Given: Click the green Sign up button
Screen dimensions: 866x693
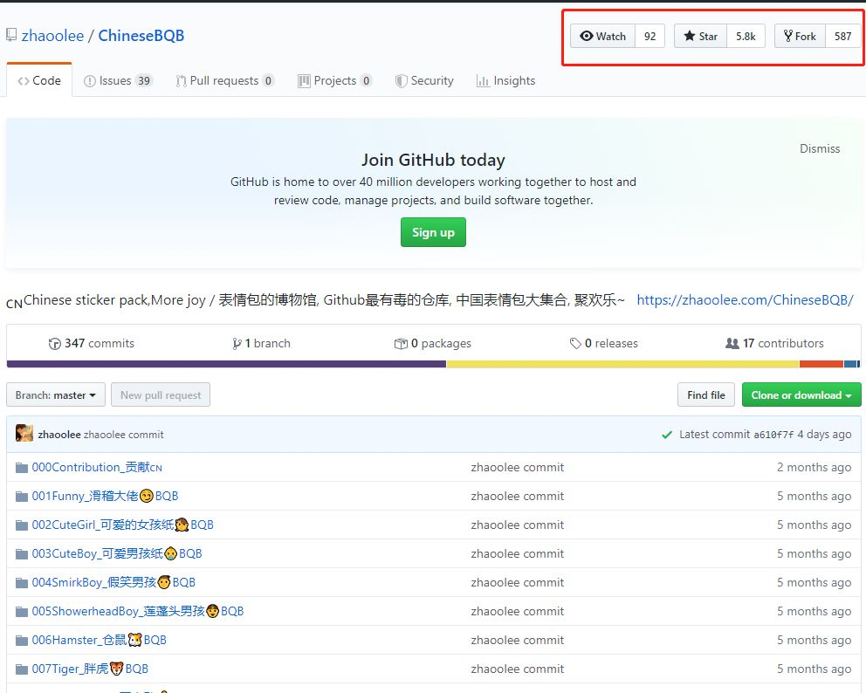Looking at the screenshot, I should pos(433,232).
